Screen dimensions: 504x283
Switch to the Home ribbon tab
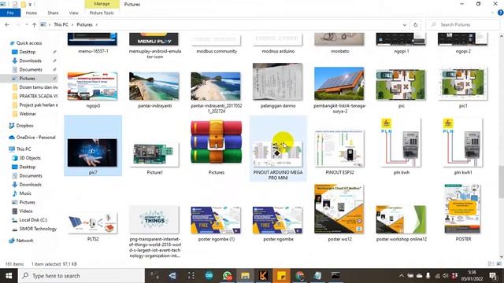(x=31, y=13)
